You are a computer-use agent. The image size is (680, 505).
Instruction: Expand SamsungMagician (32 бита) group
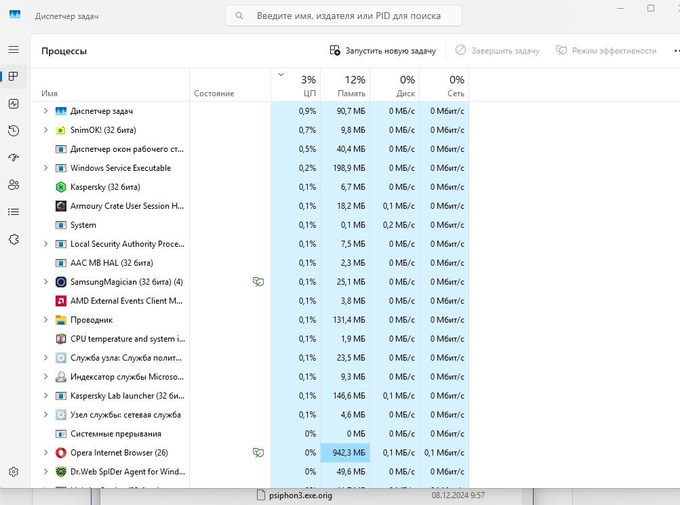click(45, 282)
